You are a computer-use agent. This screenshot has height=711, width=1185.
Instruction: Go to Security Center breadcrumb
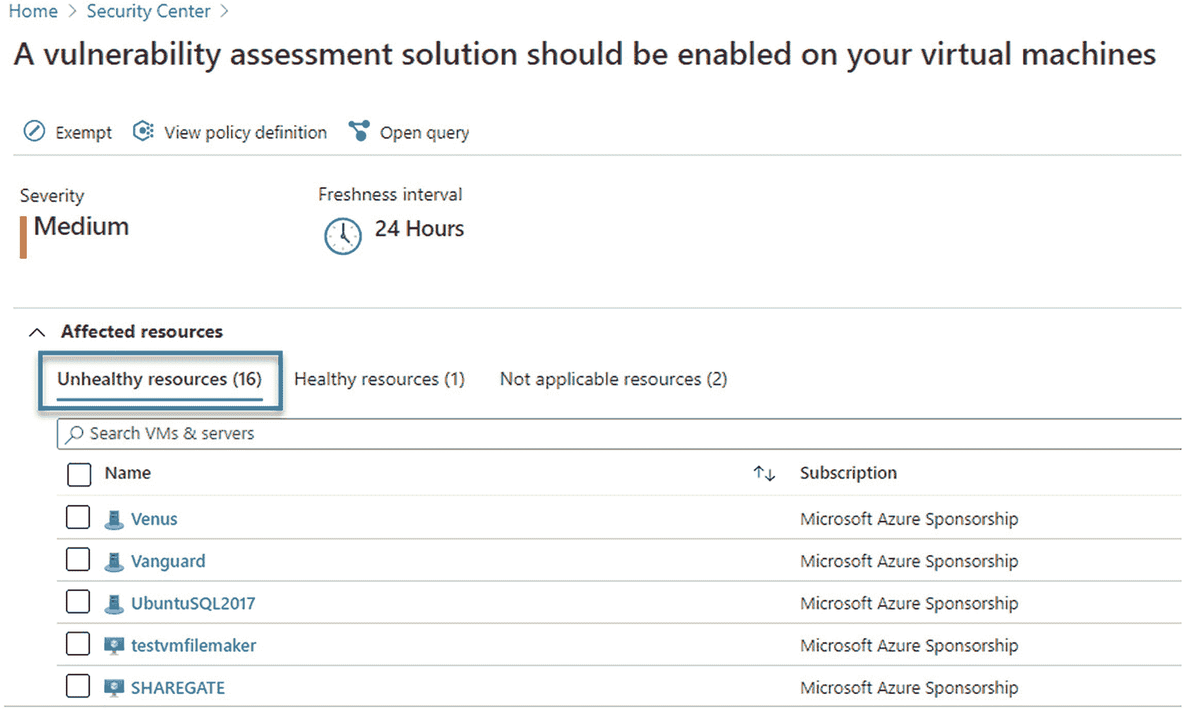(x=148, y=11)
